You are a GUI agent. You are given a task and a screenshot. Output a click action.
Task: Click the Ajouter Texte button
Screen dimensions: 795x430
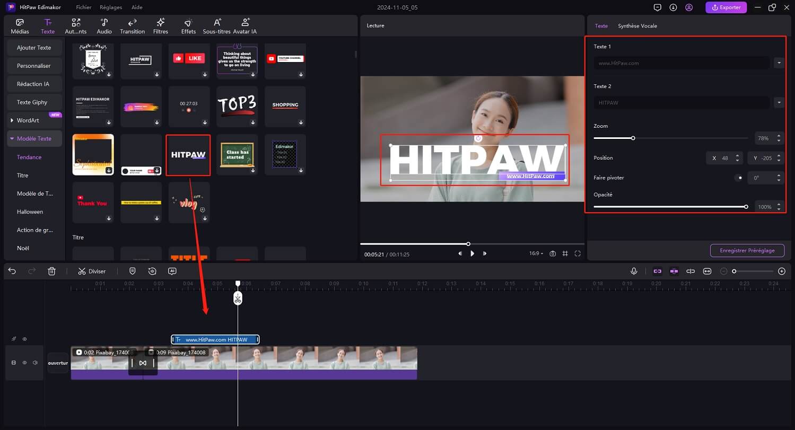point(34,48)
